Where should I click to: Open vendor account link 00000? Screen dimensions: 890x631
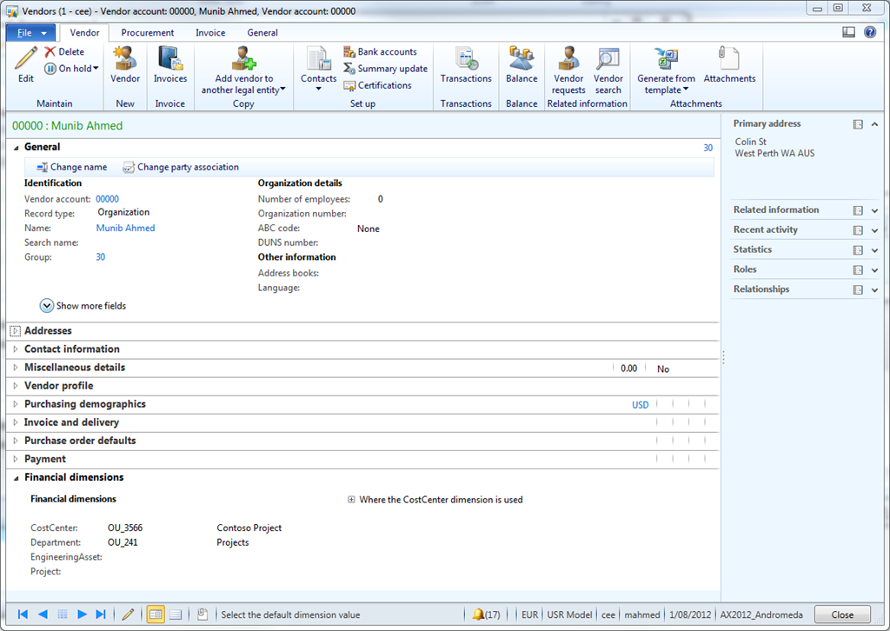(107, 199)
